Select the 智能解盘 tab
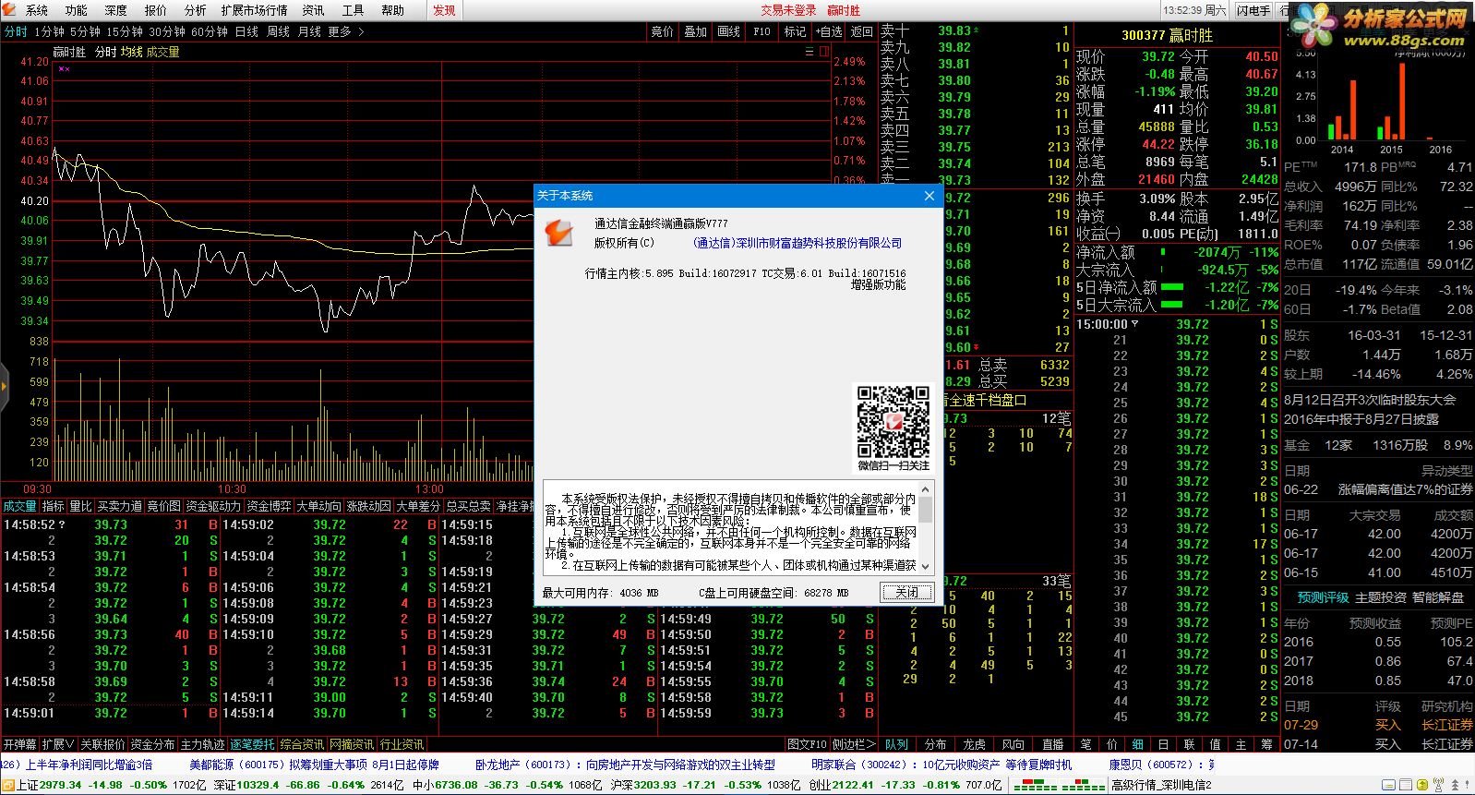The height and width of the screenshot is (795, 1475). tap(1438, 597)
